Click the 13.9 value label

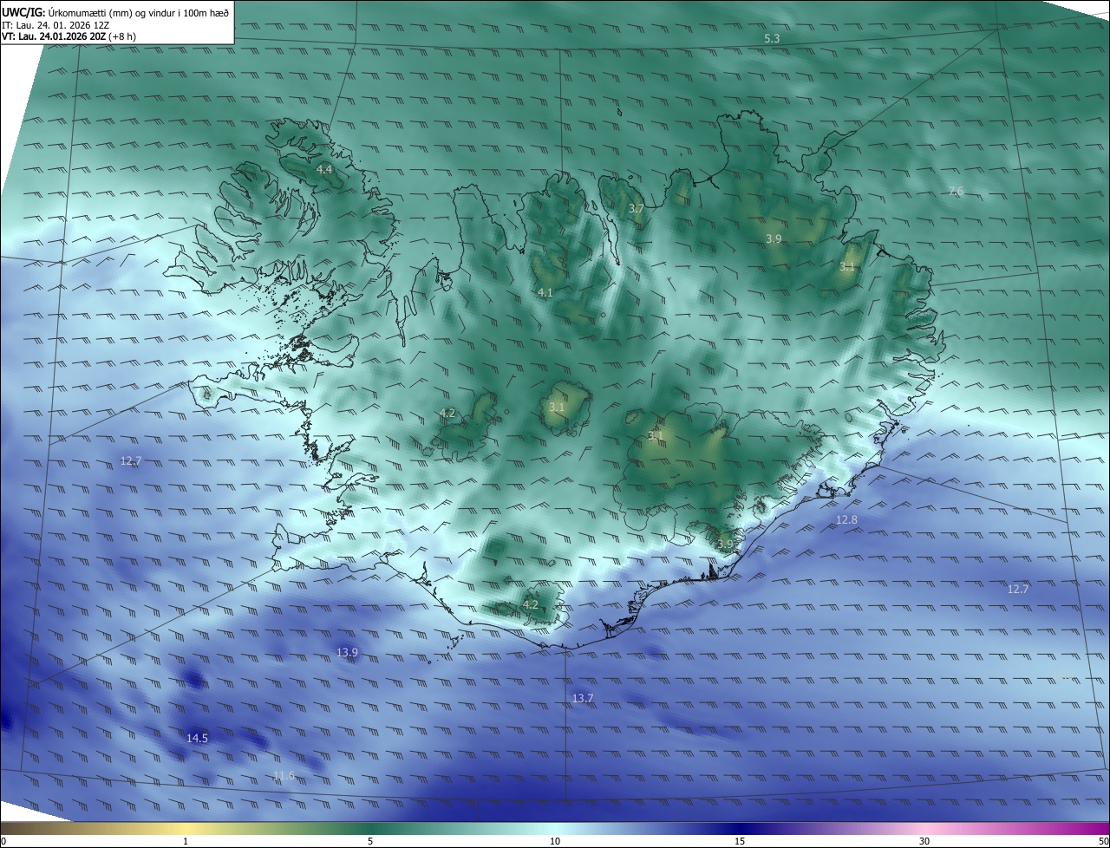pos(348,652)
